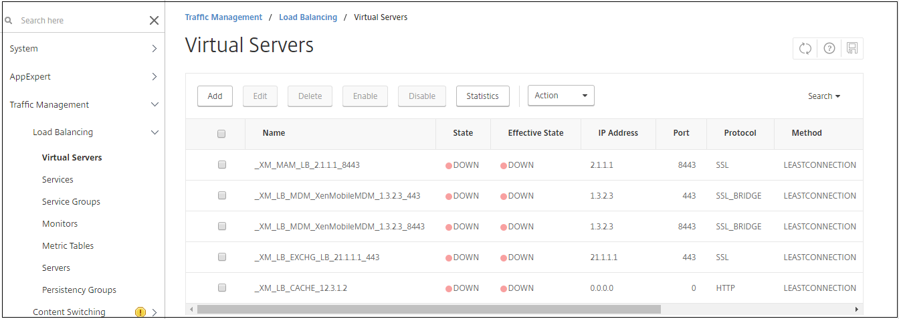Viewport: 899px width, 319px height.
Task: Toggle the select-all checkbox in table header
Action: [221, 134]
